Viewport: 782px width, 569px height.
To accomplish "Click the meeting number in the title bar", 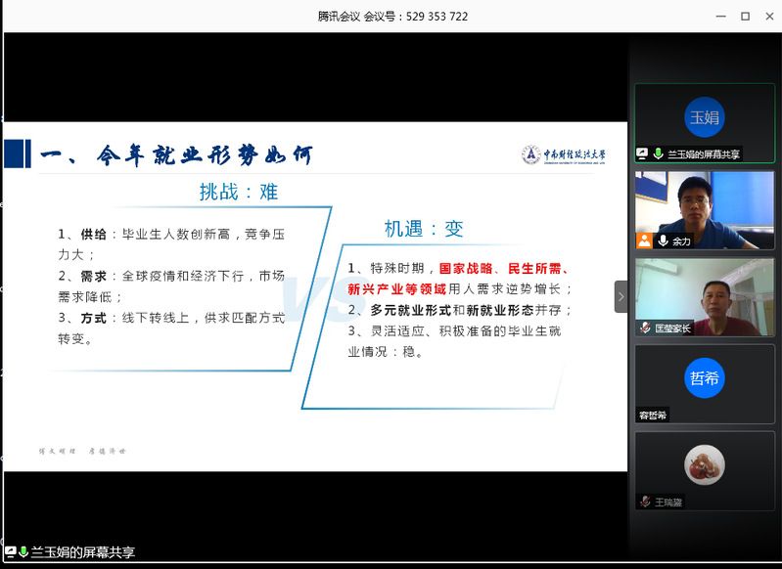I will [x=437, y=17].
